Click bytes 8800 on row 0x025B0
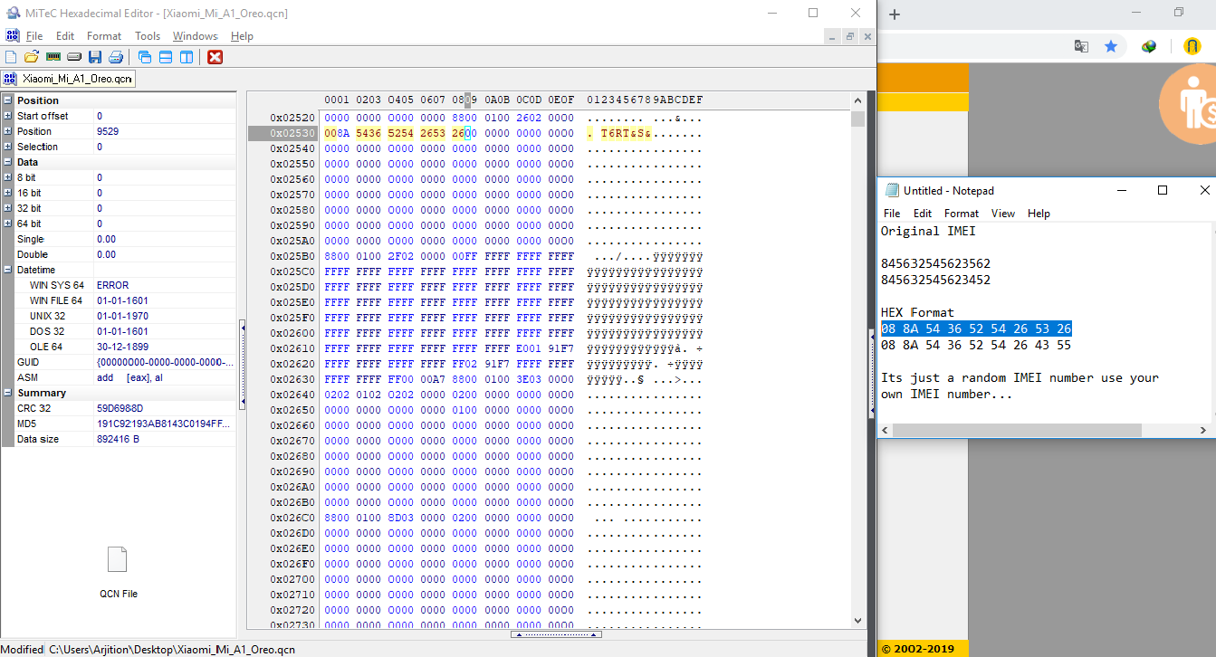This screenshot has height=657, width=1216. [337, 257]
